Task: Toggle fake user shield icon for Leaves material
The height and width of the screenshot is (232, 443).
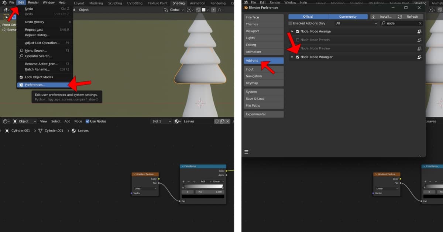Action: [217, 121]
